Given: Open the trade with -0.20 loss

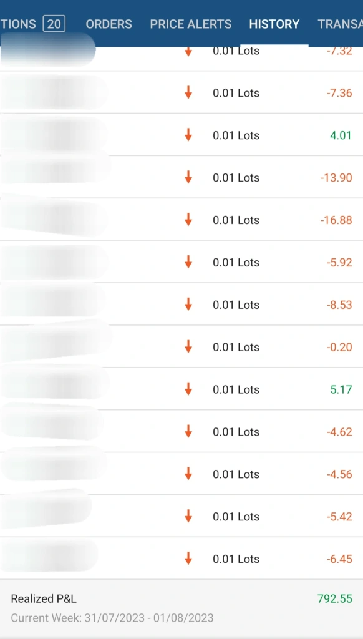Looking at the screenshot, I should (181, 347).
